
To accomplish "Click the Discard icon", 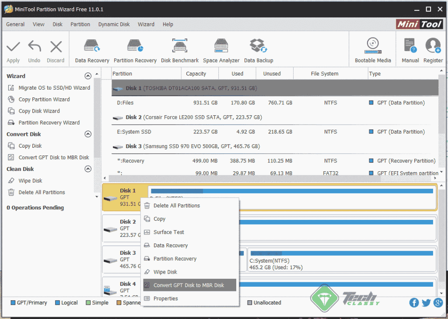I will click(56, 48).
